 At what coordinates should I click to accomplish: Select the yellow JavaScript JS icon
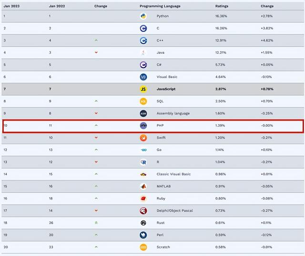[143, 89]
